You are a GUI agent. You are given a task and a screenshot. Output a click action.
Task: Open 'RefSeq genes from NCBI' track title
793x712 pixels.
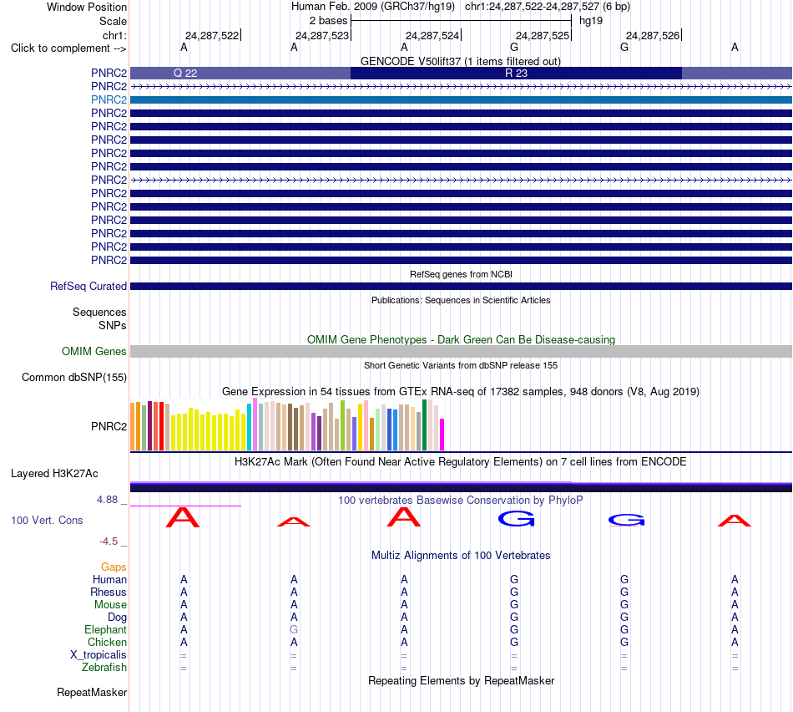point(461,274)
